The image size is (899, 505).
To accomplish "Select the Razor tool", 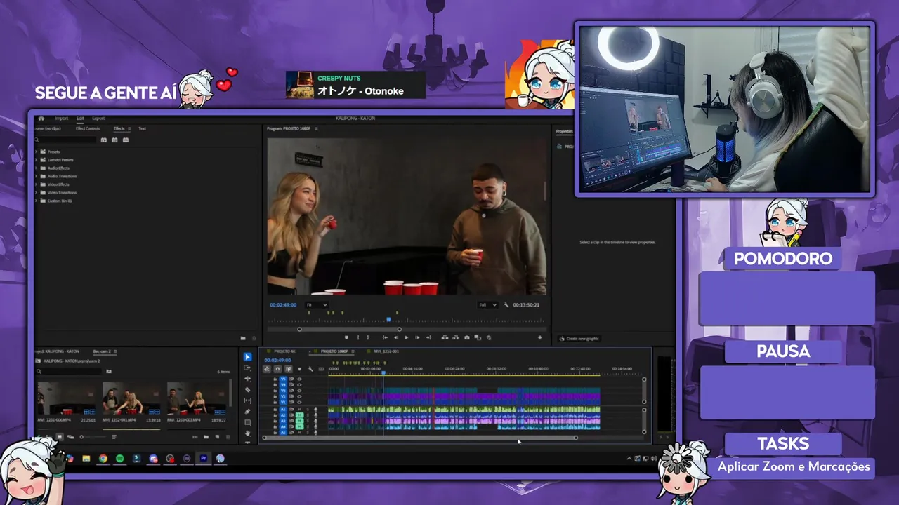I will coord(247,390).
